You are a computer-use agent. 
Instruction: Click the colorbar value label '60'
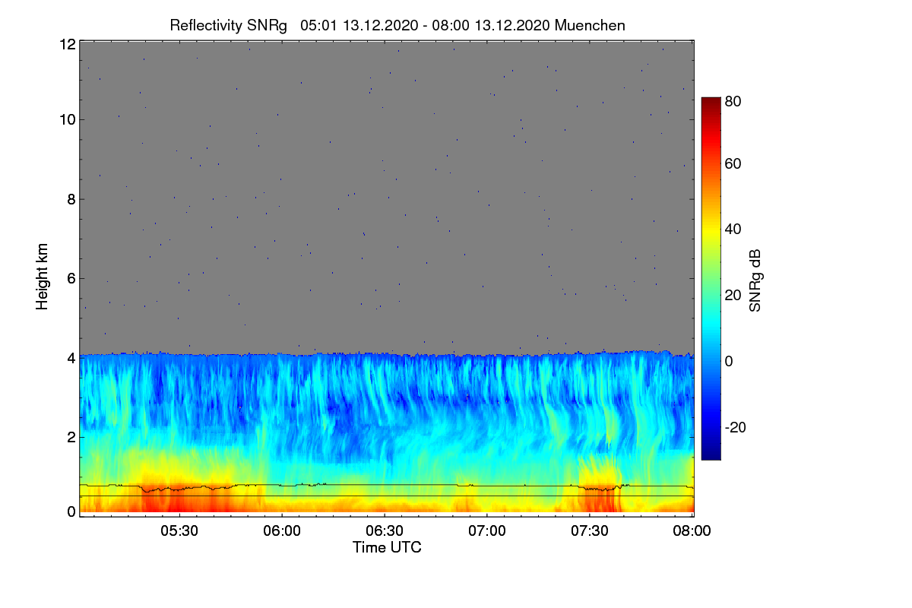point(733,164)
